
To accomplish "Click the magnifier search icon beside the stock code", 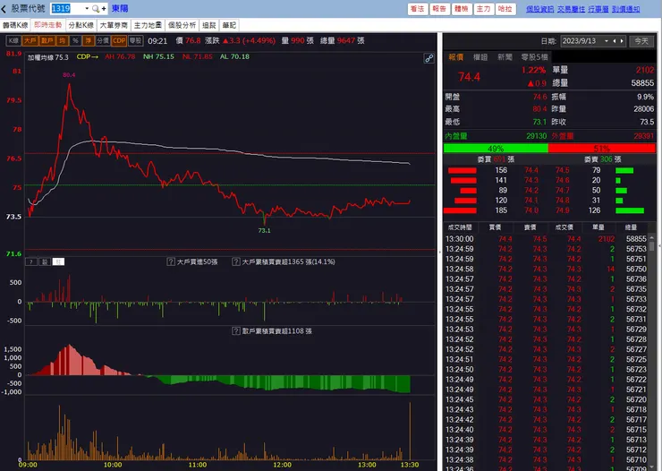I will (96, 8).
